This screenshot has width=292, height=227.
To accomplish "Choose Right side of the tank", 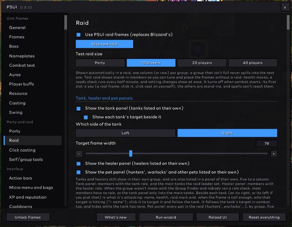I will [x=227, y=133].
